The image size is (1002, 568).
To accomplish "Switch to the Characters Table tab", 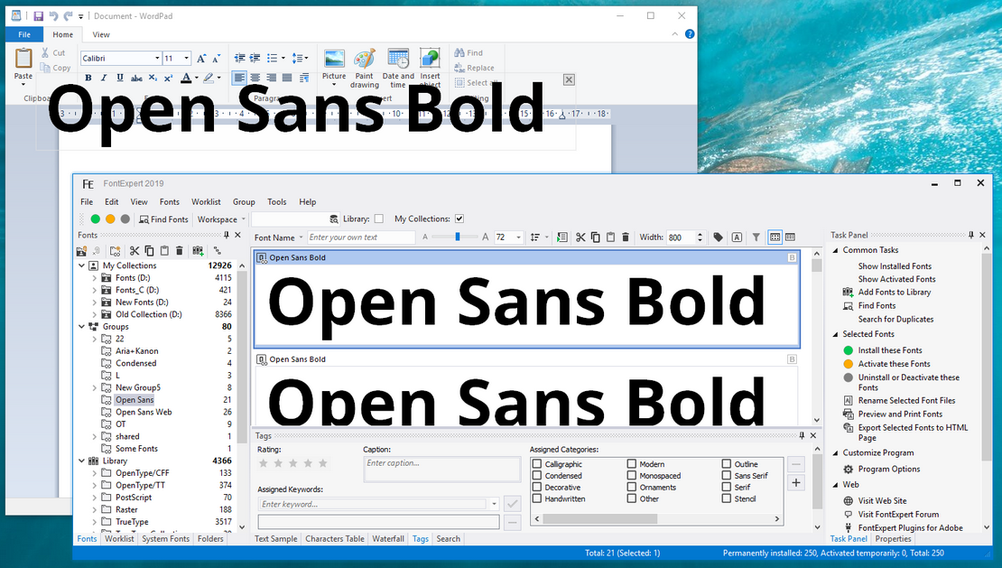I will point(335,538).
